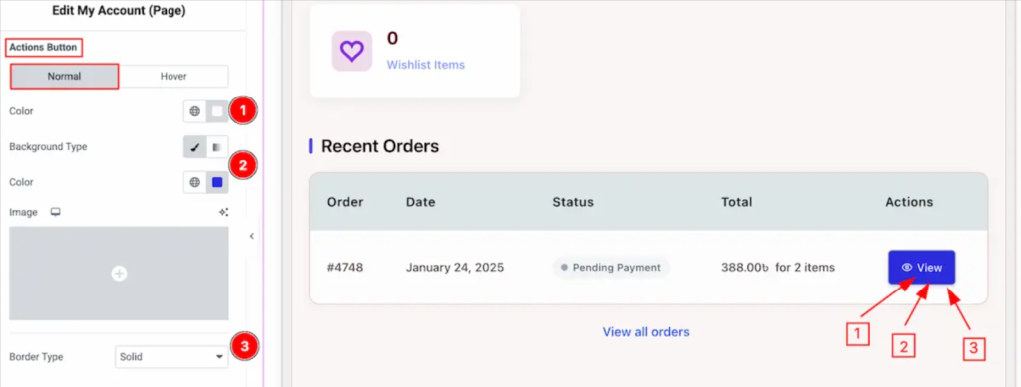
Task: Open the white text color swatch
Action: [217, 111]
